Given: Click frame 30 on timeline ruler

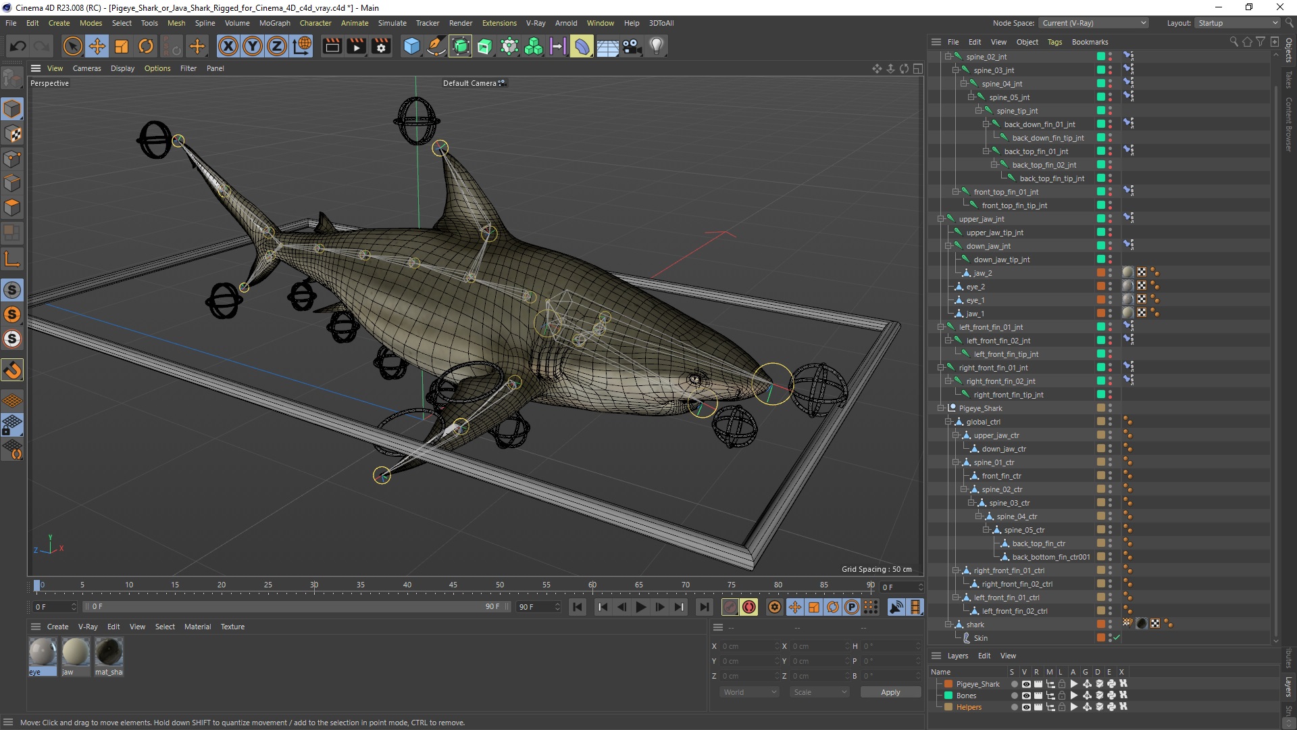Looking at the screenshot, I should (x=314, y=585).
